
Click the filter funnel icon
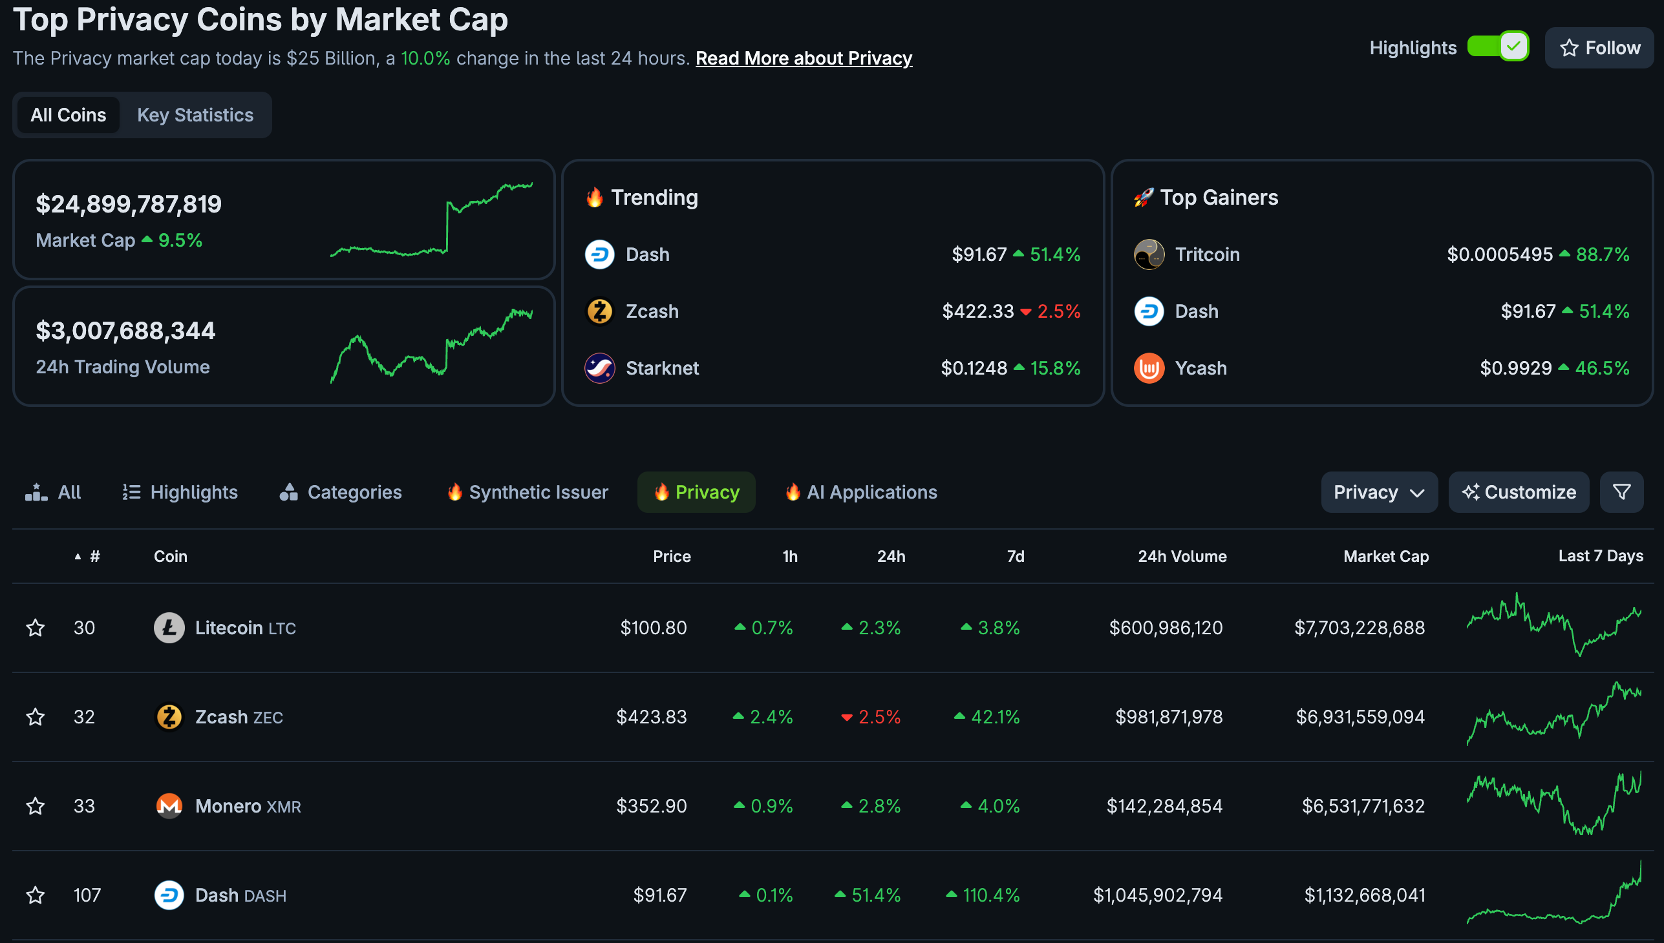[1621, 492]
